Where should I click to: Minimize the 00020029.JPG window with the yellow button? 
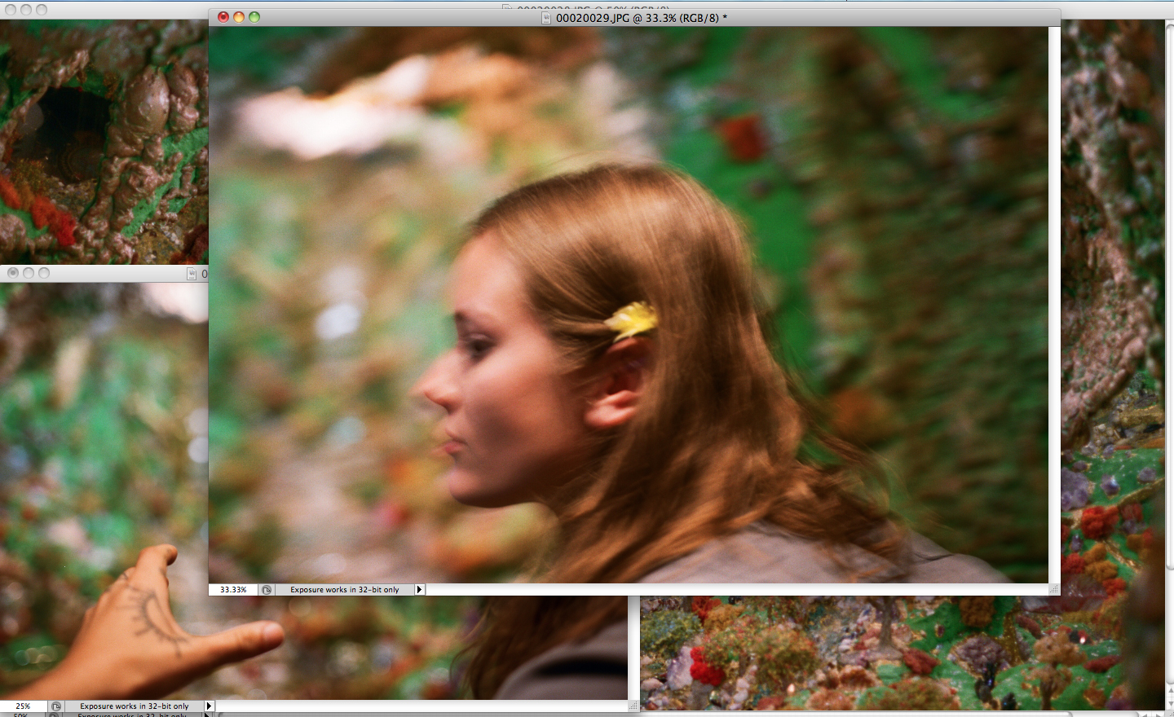[239, 17]
